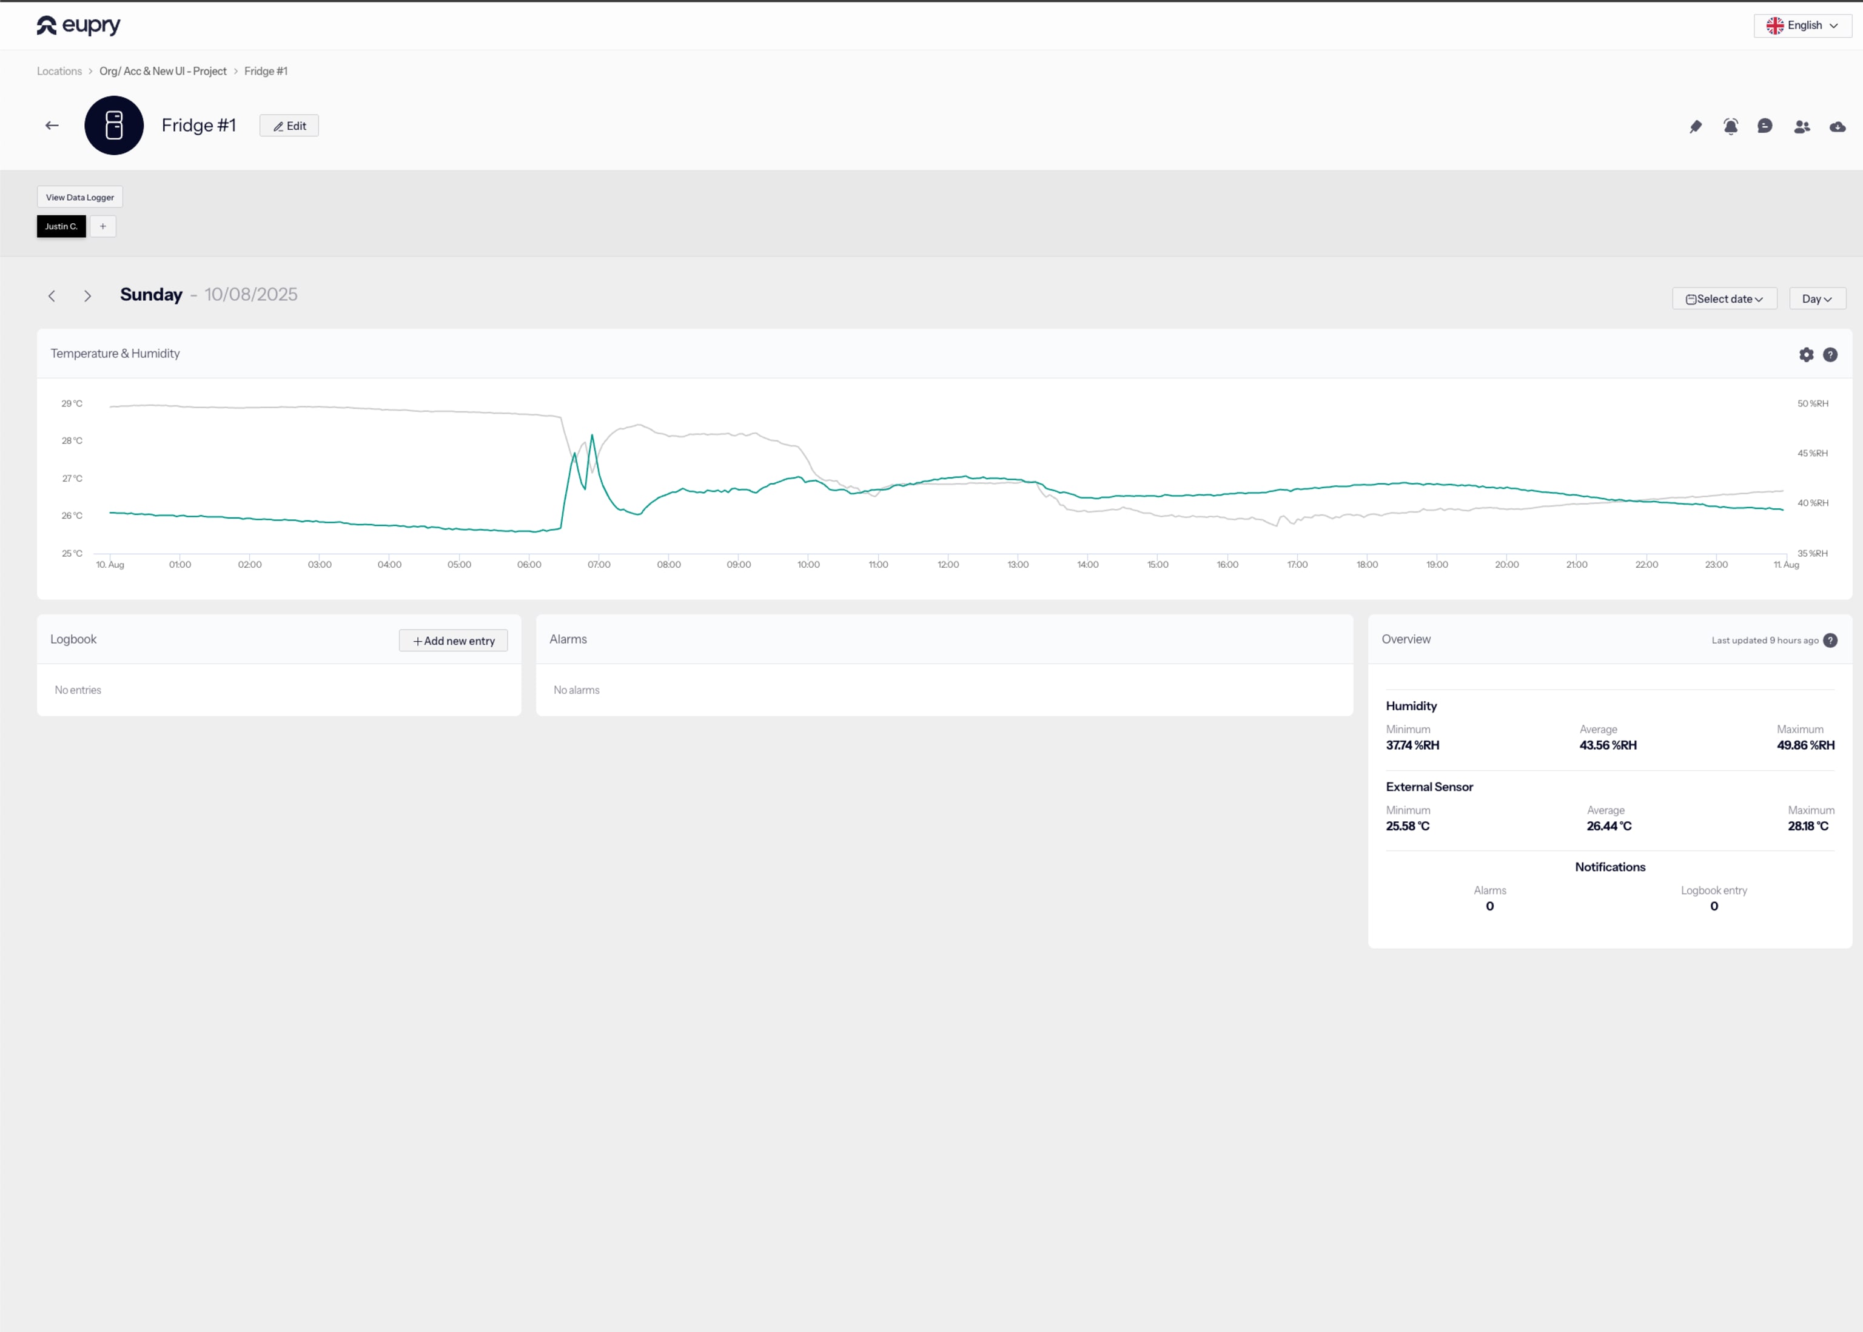
Task: Click the cloud download icon
Action: coord(1838,126)
